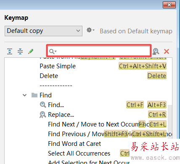180x164 pixels.
Task: Select the Find folder row
Action: point(88,95)
